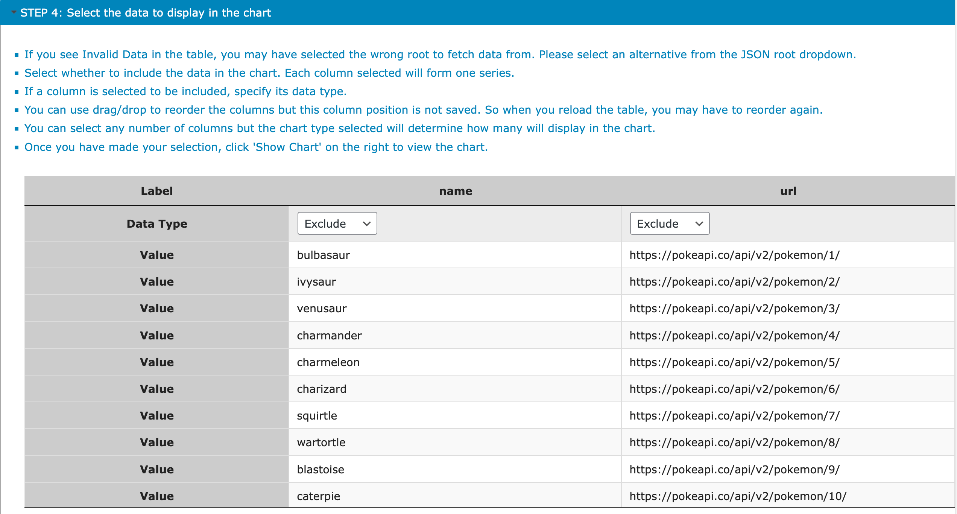Click the pokemon/10/ URL cell

click(738, 496)
